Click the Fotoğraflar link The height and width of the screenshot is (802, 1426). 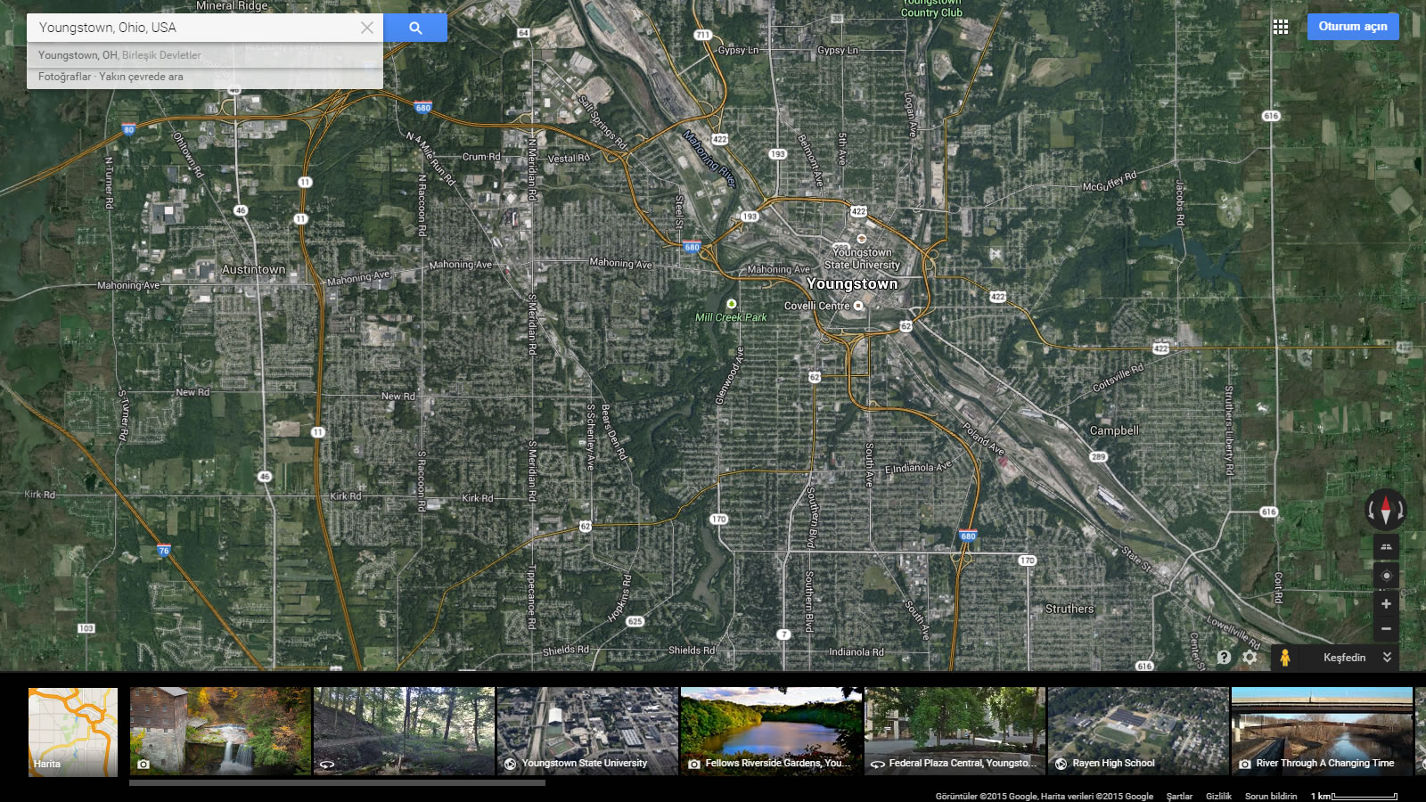tap(64, 77)
